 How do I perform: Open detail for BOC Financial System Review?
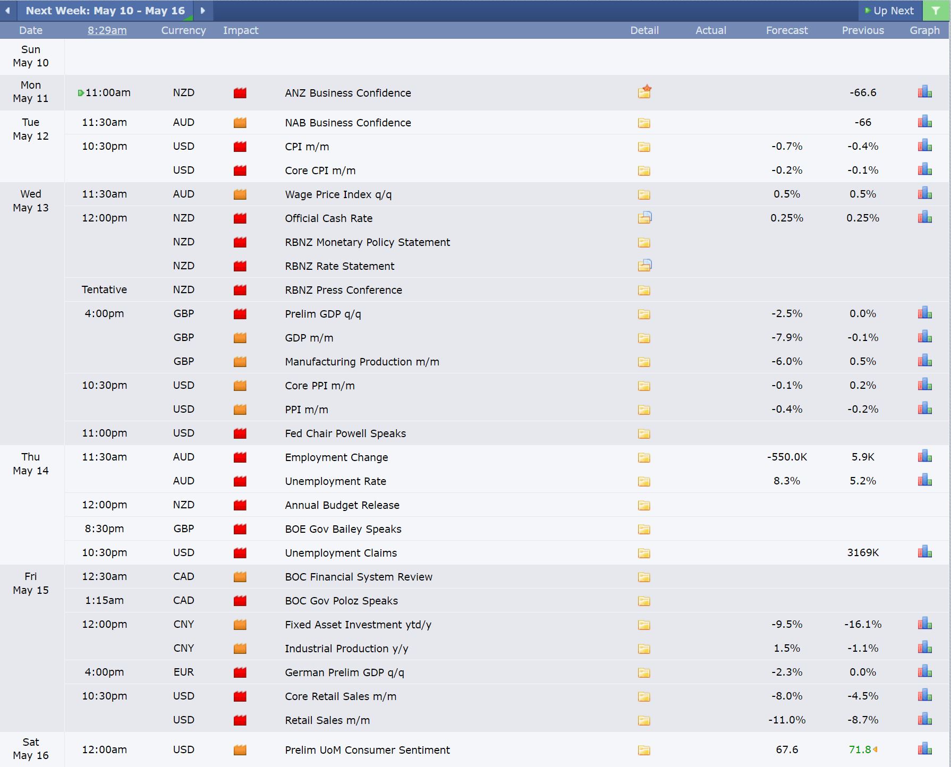(x=644, y=577)
